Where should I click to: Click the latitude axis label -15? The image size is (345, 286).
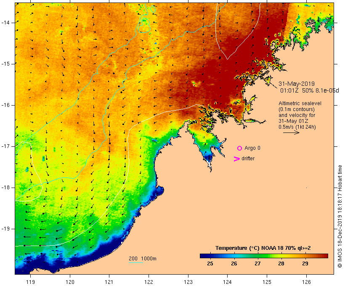tap(5, 64)
